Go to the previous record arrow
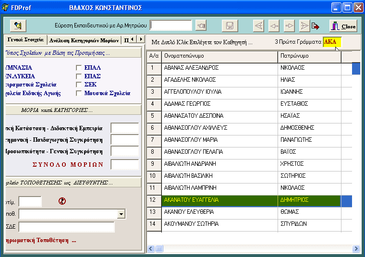The width and height of the screenshot is (365, 257). [274, 26]
